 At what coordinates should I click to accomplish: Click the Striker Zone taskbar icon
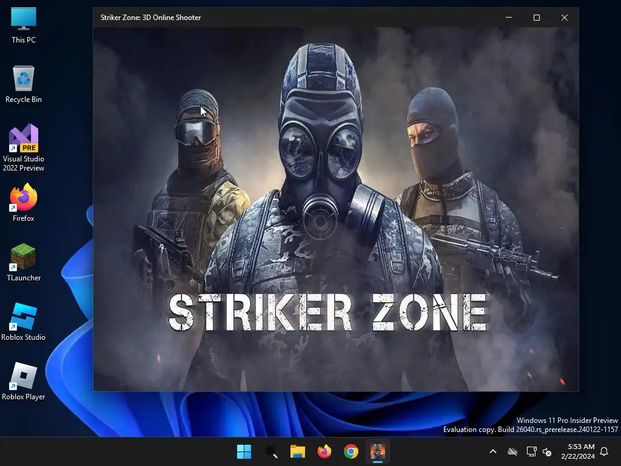[378, 451]
